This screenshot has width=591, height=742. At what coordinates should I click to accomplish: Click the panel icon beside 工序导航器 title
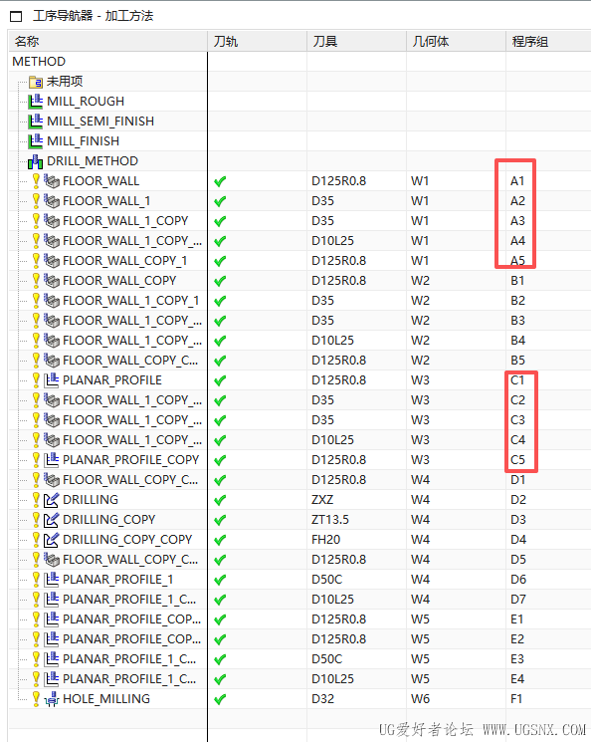(16, 17)
